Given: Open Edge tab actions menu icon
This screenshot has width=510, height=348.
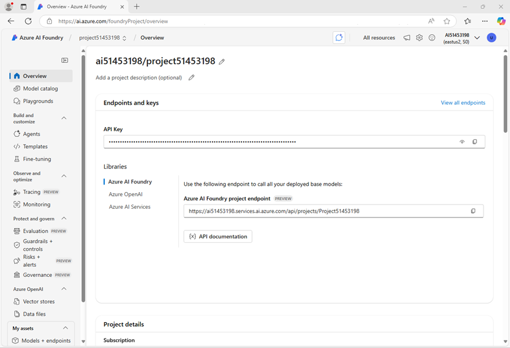Looking at the screenshot, I should click(x=24, y=6).
